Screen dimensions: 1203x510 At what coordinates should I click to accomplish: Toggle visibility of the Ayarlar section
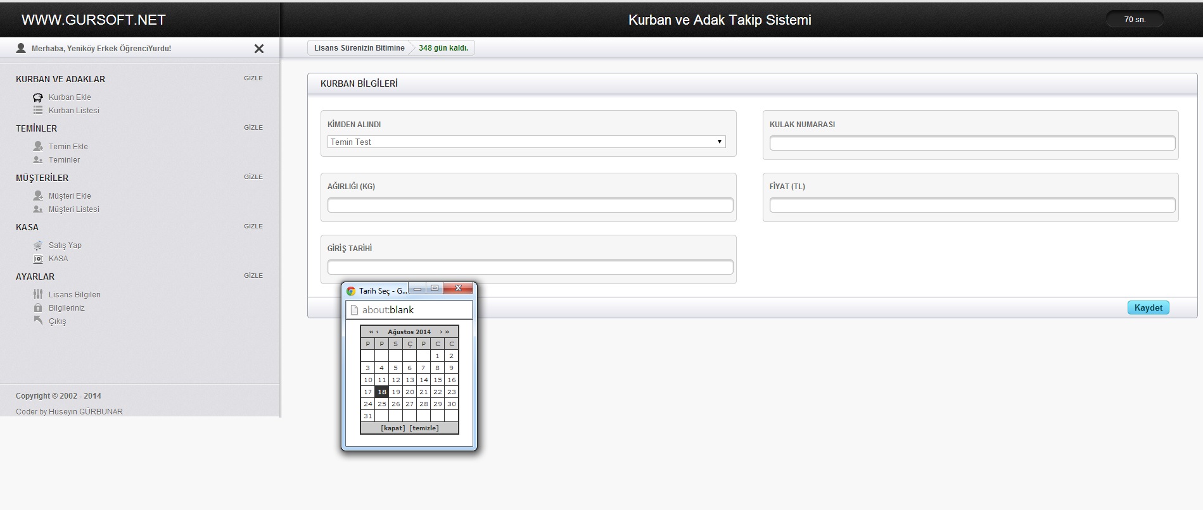point(253,276)
